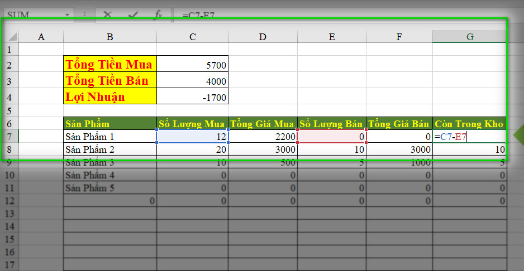Select Sản Phẩm 2 Số Lượng Bán 10

pos(332,149)
